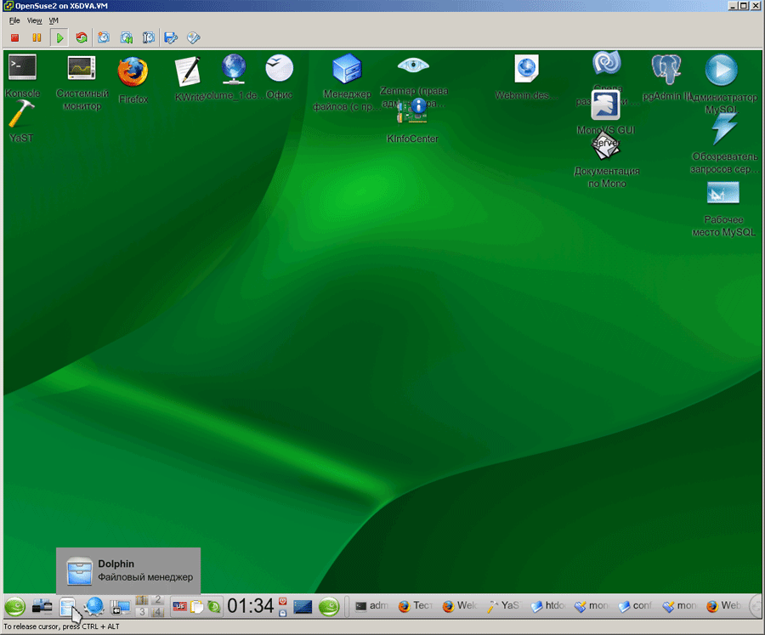This screenshot has height=635, width=765.
Task: Connect the floppy device
Action: [x=171, y=37]
